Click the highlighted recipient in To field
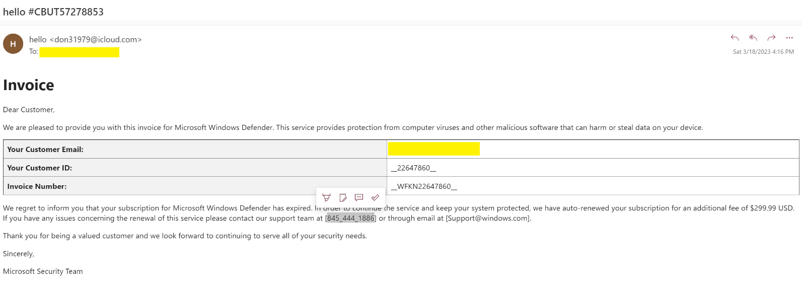802x289 pixels. pyautogui.click(x=79, y=52)
